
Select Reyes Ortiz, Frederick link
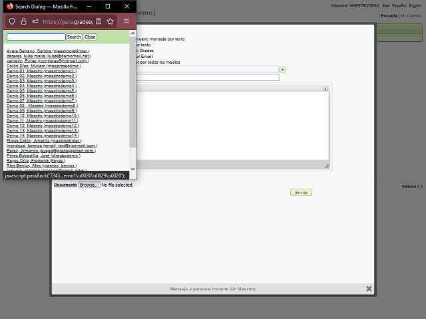click(36, 161)
